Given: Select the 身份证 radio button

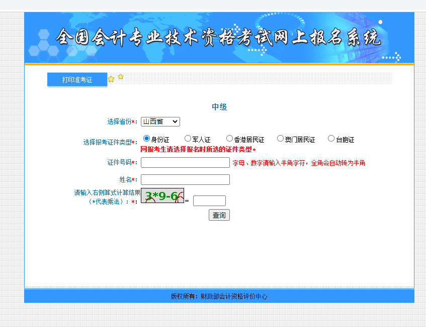Looking at the screenshot, I should (147, 139).
